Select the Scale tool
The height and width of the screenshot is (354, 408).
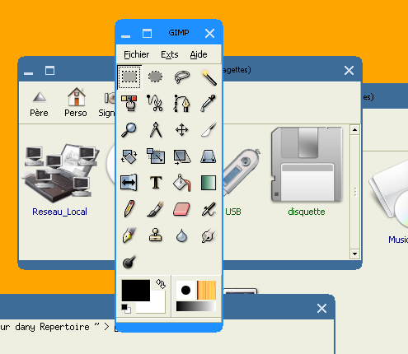(156, 156)
